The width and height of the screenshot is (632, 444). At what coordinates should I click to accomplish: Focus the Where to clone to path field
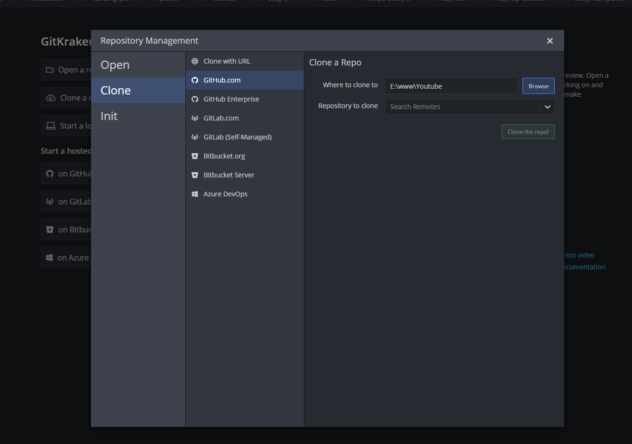tap(451, 86)
